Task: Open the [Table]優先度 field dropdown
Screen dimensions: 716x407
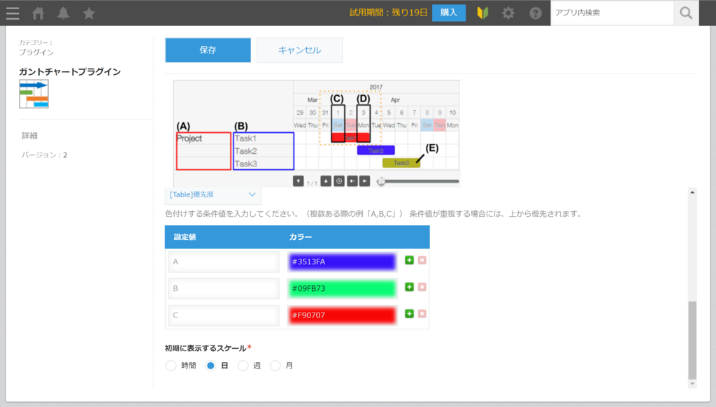Action: point(213,194)
